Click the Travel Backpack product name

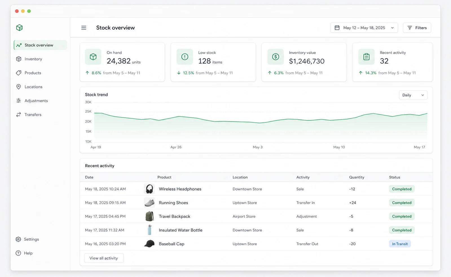click(x=175, y=216)
